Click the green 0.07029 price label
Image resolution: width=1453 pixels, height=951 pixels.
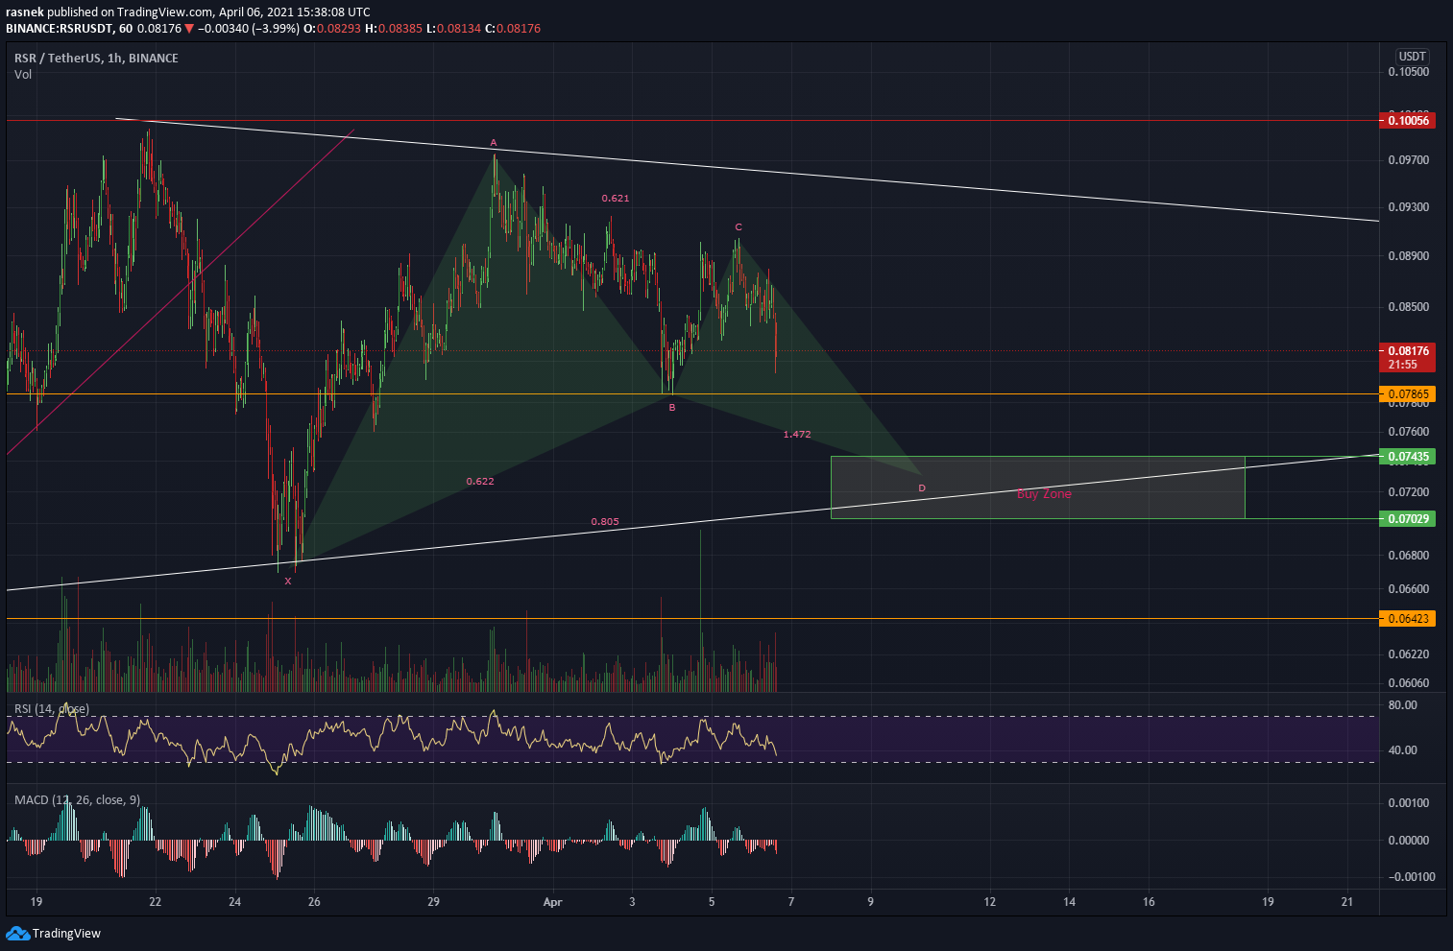click(x=1407, y=519)
